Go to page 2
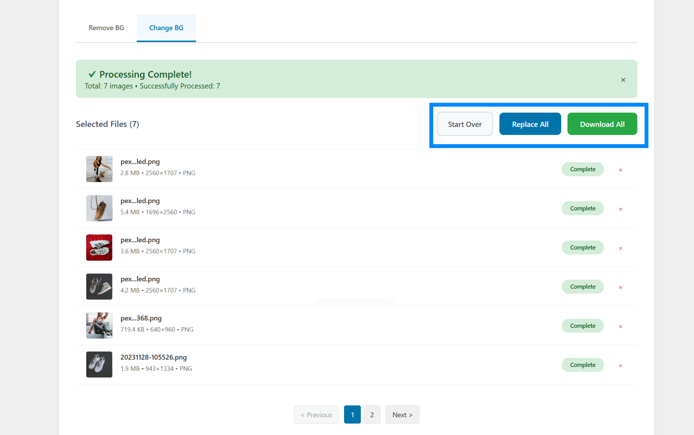 pos(372,415)
